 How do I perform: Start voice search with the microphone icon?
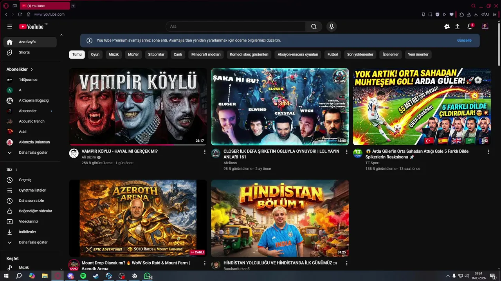coord(332,27)
